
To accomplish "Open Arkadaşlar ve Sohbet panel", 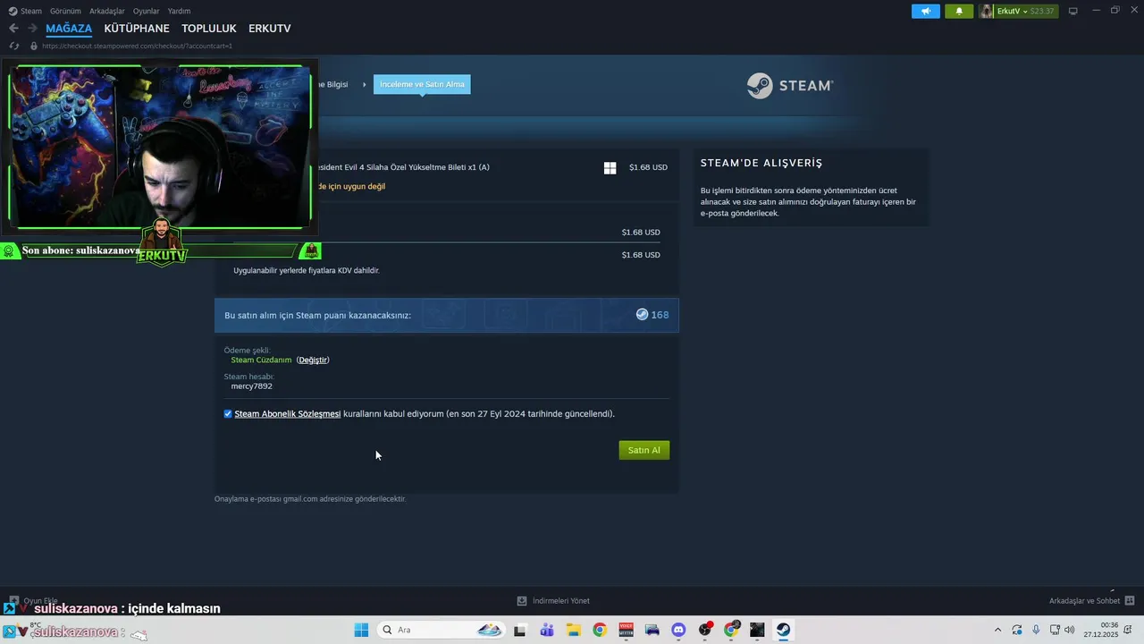I will (1091, 600).
